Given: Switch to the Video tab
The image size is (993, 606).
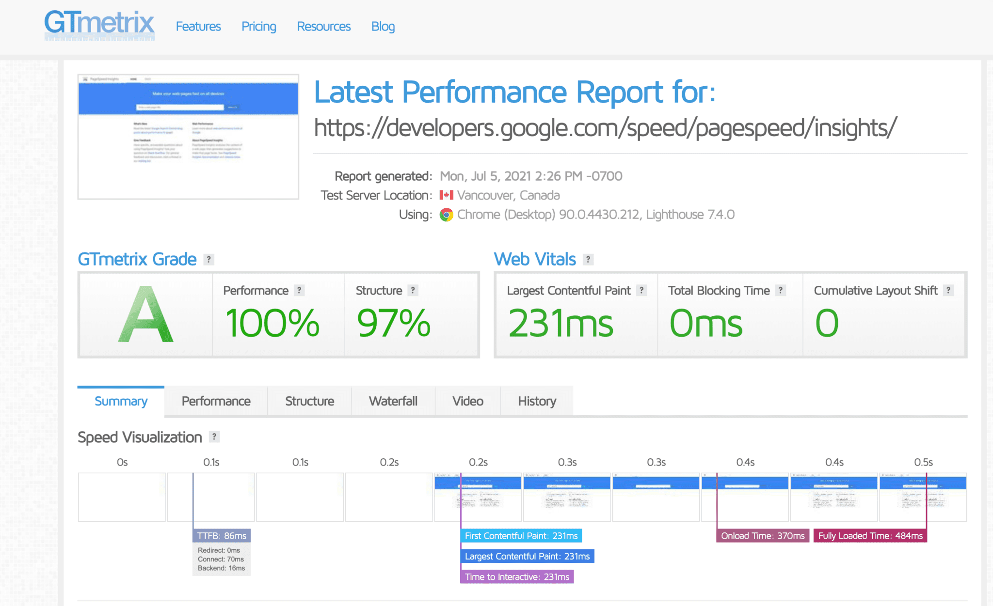Looking at the screenshot, I should [x=467, y=401].
